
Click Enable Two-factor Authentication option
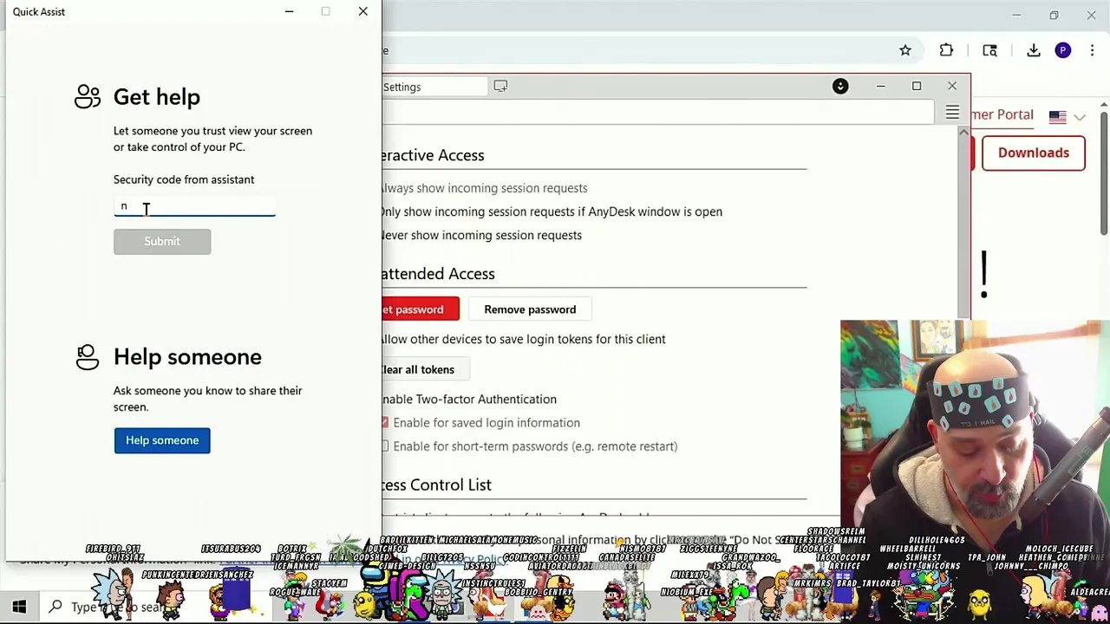(x=469, y=400)
